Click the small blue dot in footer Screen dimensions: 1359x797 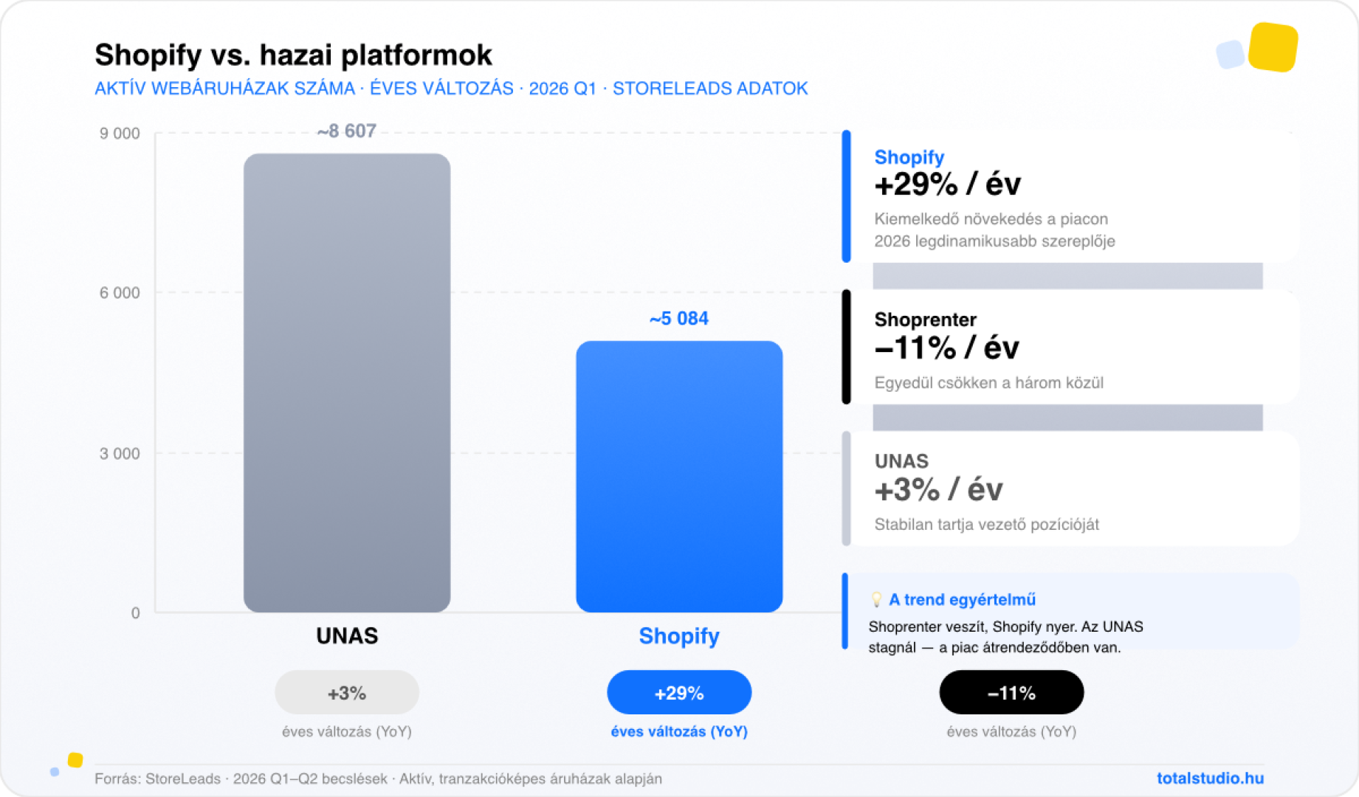(x=55, y=772)
